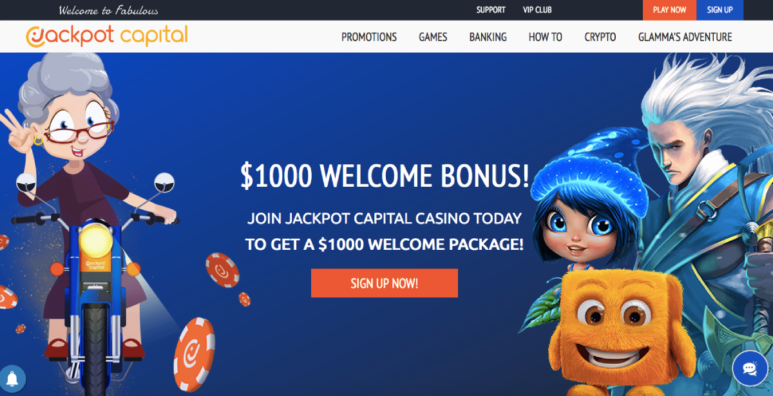The height and width of the screenshot is (396, 773).
Task: Open the How To section
Action: (546, 37)
